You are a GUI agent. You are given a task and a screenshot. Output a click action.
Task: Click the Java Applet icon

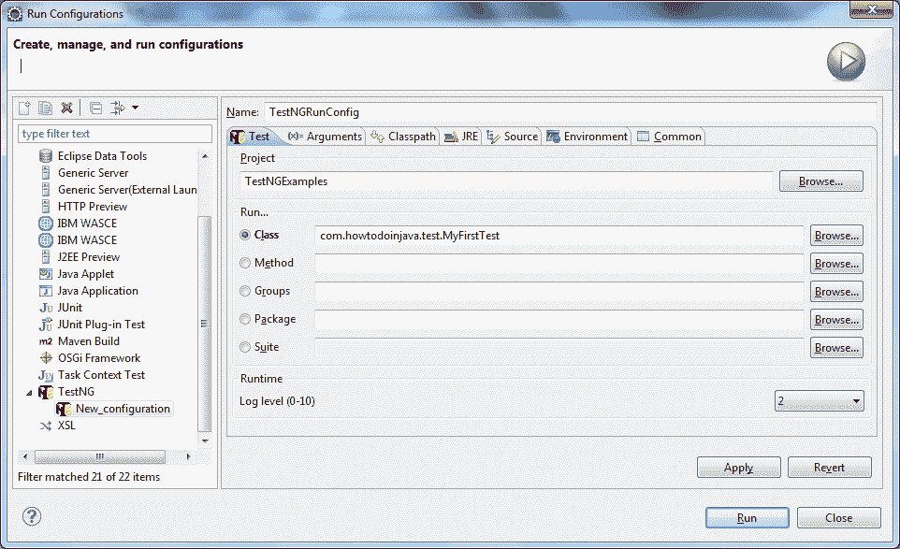[x=46, y=274]
